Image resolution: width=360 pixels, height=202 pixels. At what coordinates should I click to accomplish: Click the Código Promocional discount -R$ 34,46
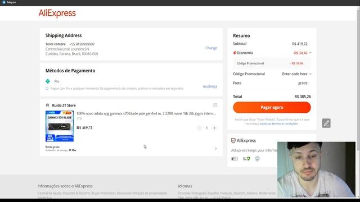click(296, 63)
